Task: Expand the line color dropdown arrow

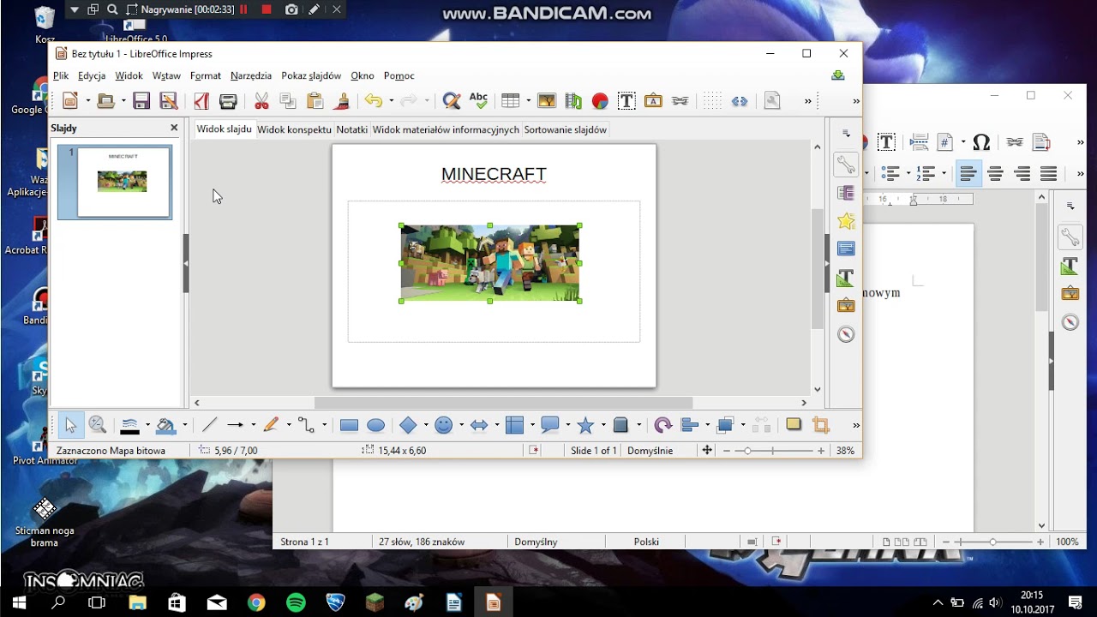Action: pos(147,425)
